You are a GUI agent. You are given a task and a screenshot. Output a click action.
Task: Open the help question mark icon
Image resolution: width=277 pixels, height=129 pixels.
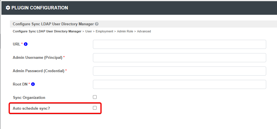click(x=97, y=24)
